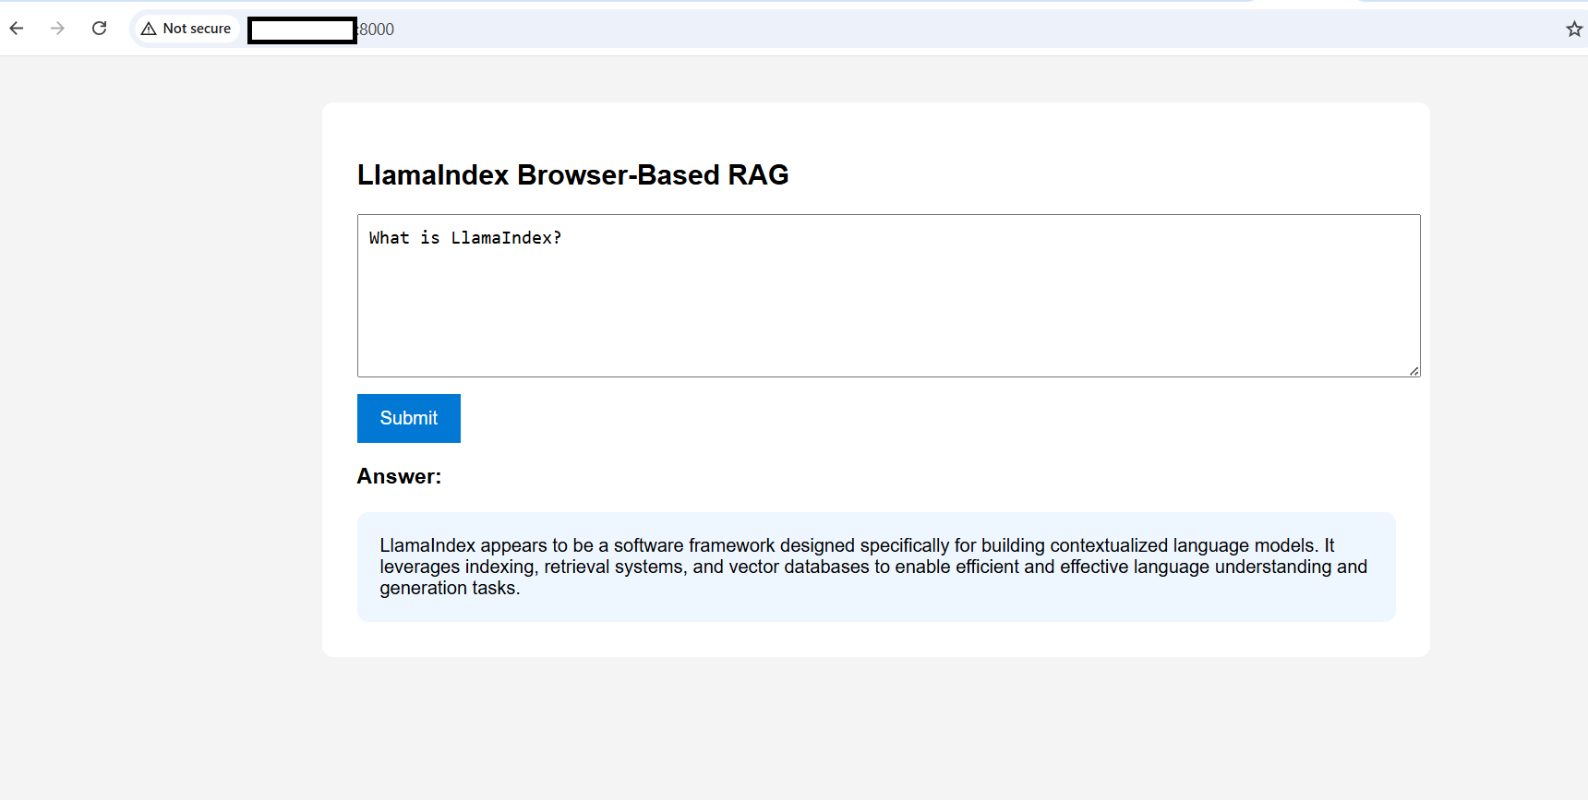The image size is (1588, 800).
Task: Click the answer paragraph about LlamaIndex
Action: (x=875, y=567)
